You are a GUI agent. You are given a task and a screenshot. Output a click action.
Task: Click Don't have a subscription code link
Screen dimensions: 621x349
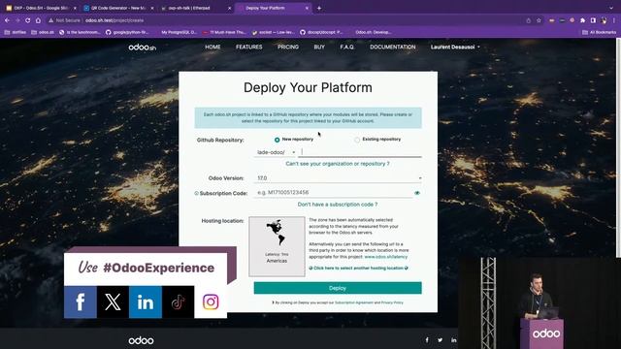(x=338, y=205)
